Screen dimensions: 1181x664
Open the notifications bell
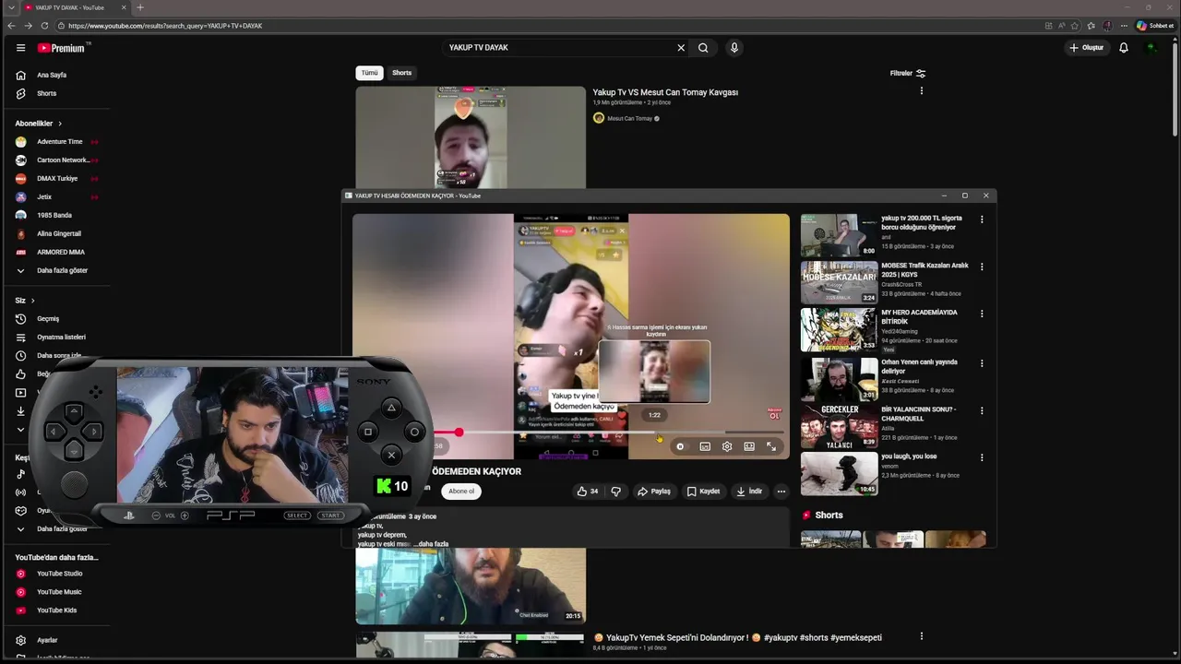pyautogui.click(x=1124, y=48)
